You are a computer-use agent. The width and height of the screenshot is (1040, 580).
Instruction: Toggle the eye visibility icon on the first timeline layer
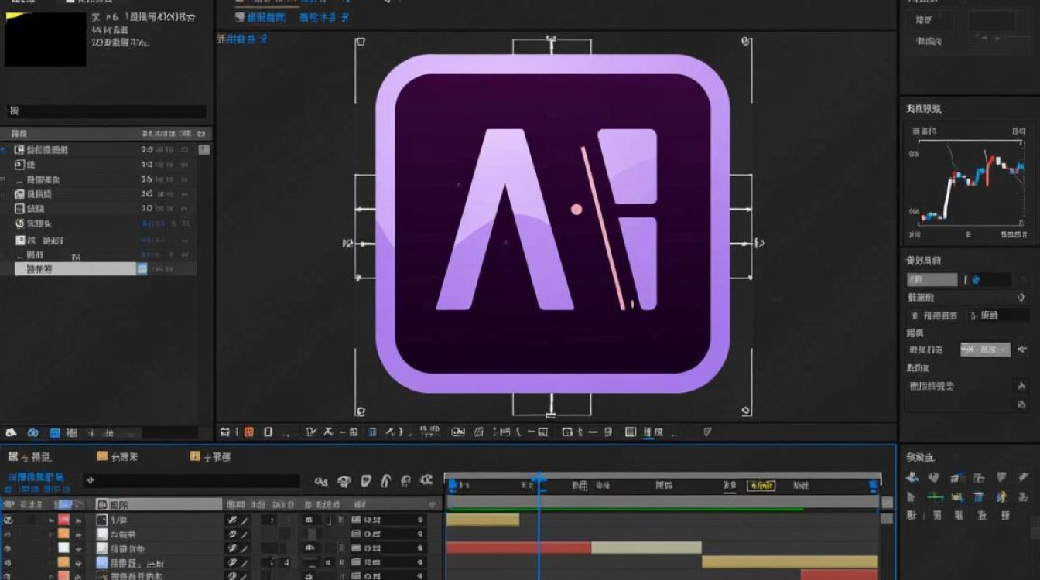[x=9, y=520]
